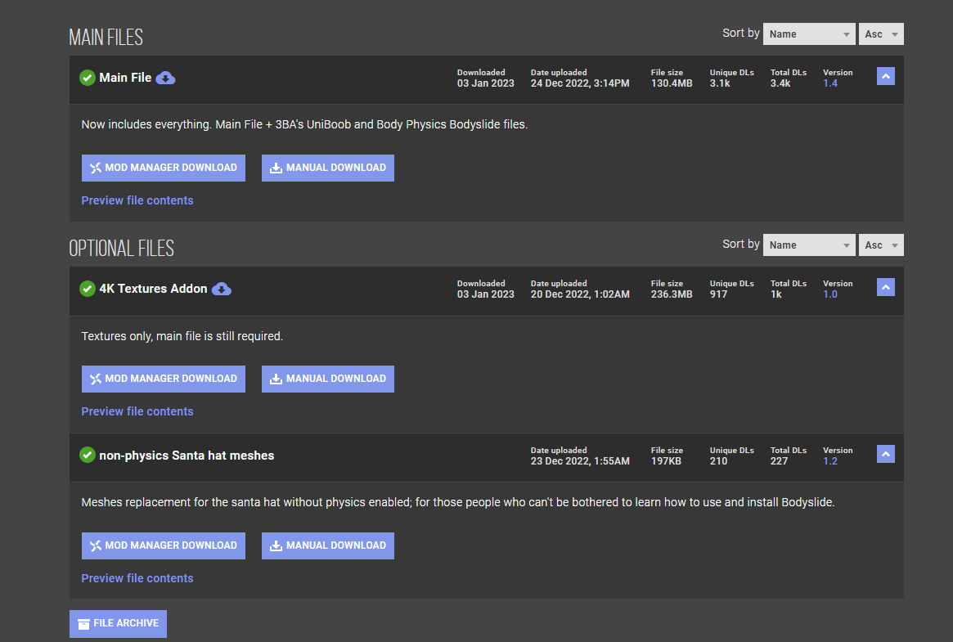Viewport: 953px width, 642px height.
Task: Click version 1.0 link of 4K Textures Addon
Action: pyautogui.click(x=830, y=294)
